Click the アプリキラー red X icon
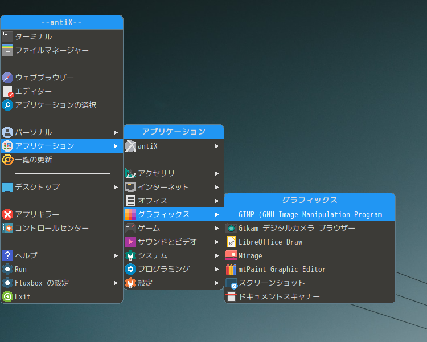 coord(7,214)
